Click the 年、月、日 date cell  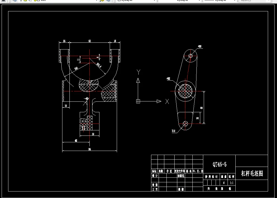pos(198,171)
